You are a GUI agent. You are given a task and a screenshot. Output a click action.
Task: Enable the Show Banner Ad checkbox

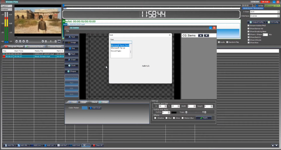tap(249, 28)
